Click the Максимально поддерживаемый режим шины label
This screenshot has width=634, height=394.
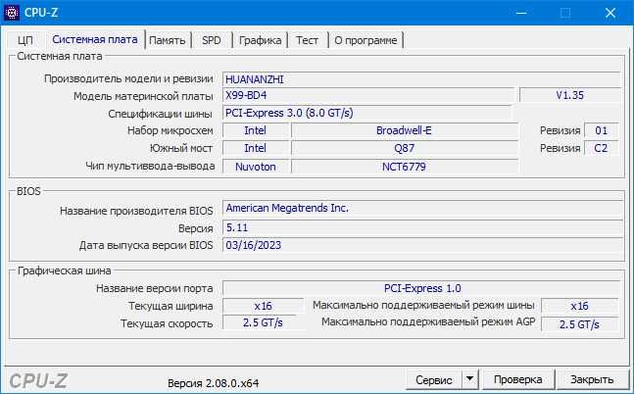[423, 305]
